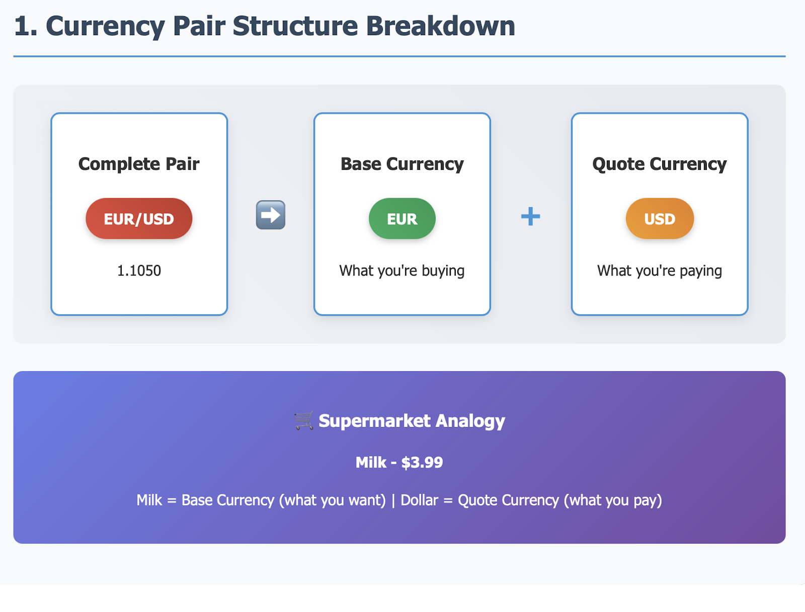Click "Dollar = Quote Currency (what you pay)" text
This screenshot has width=805, height=612.
pos(531,500)
